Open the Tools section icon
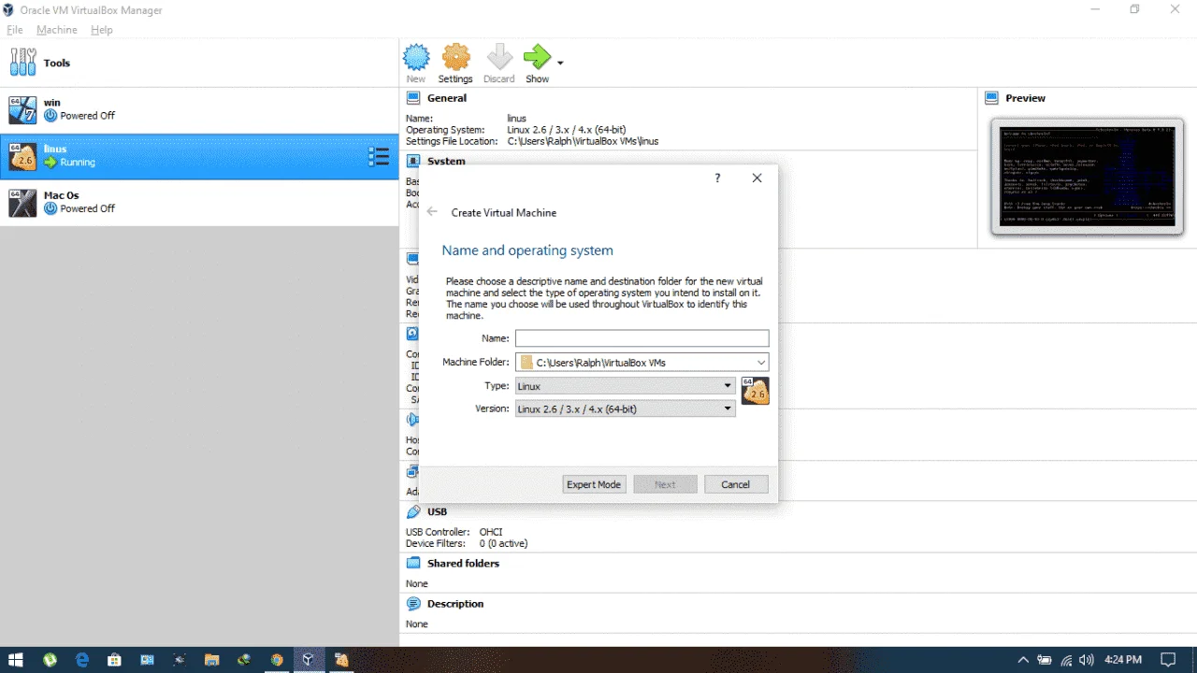This screenshot has width=1197, height=673. 22,63
